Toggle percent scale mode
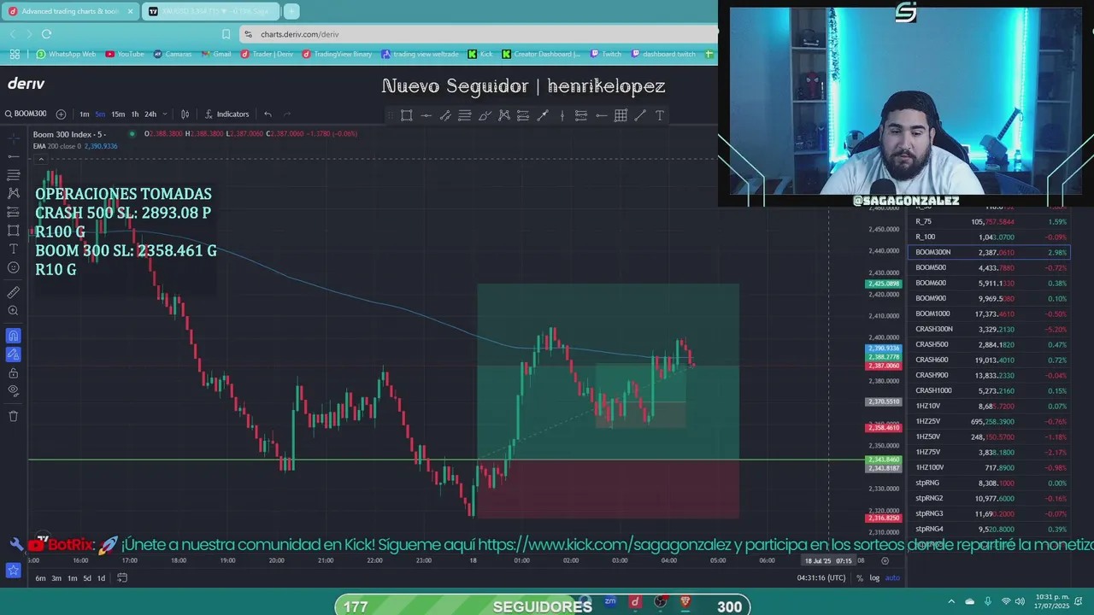 pos(860,578)
